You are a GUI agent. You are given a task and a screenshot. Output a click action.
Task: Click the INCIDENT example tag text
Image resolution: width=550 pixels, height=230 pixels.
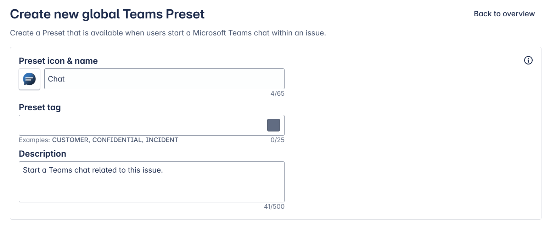[x=162, y=140]
